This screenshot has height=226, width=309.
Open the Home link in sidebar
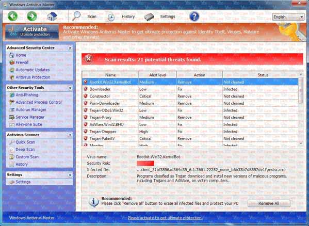click(x=21, y=55)
